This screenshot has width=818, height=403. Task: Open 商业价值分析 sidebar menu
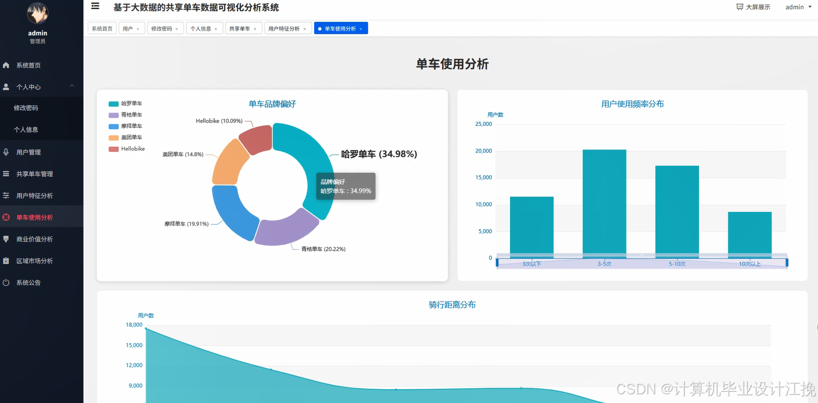click(42, 239)
